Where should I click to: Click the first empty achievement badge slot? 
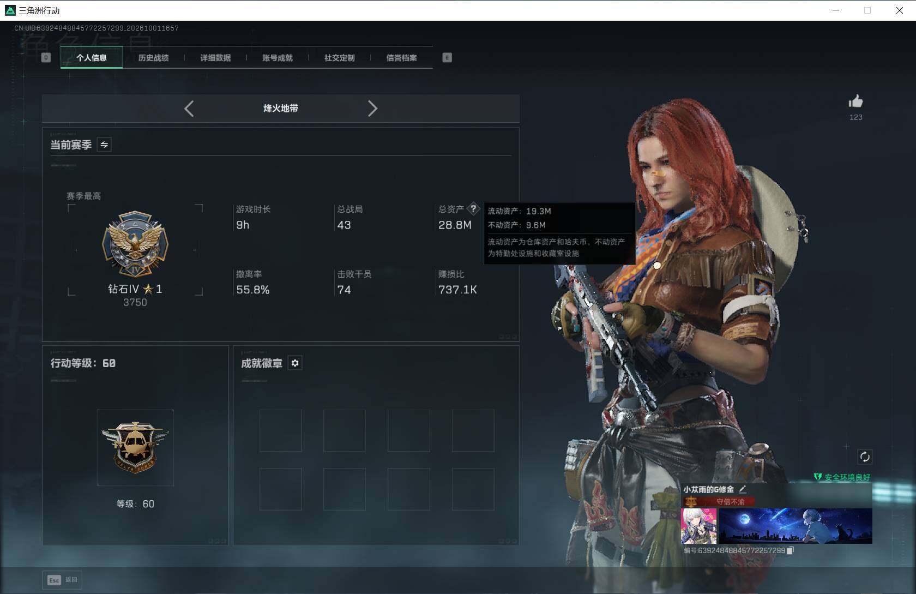point(281,431)
